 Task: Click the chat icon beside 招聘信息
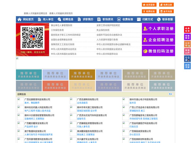coord(59,19)
